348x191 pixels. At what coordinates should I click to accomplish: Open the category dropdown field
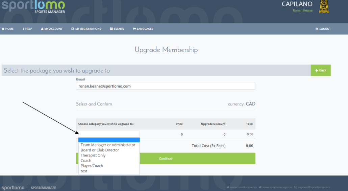109,134
